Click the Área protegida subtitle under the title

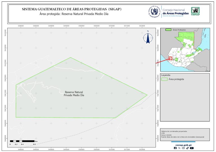[71, 13]
